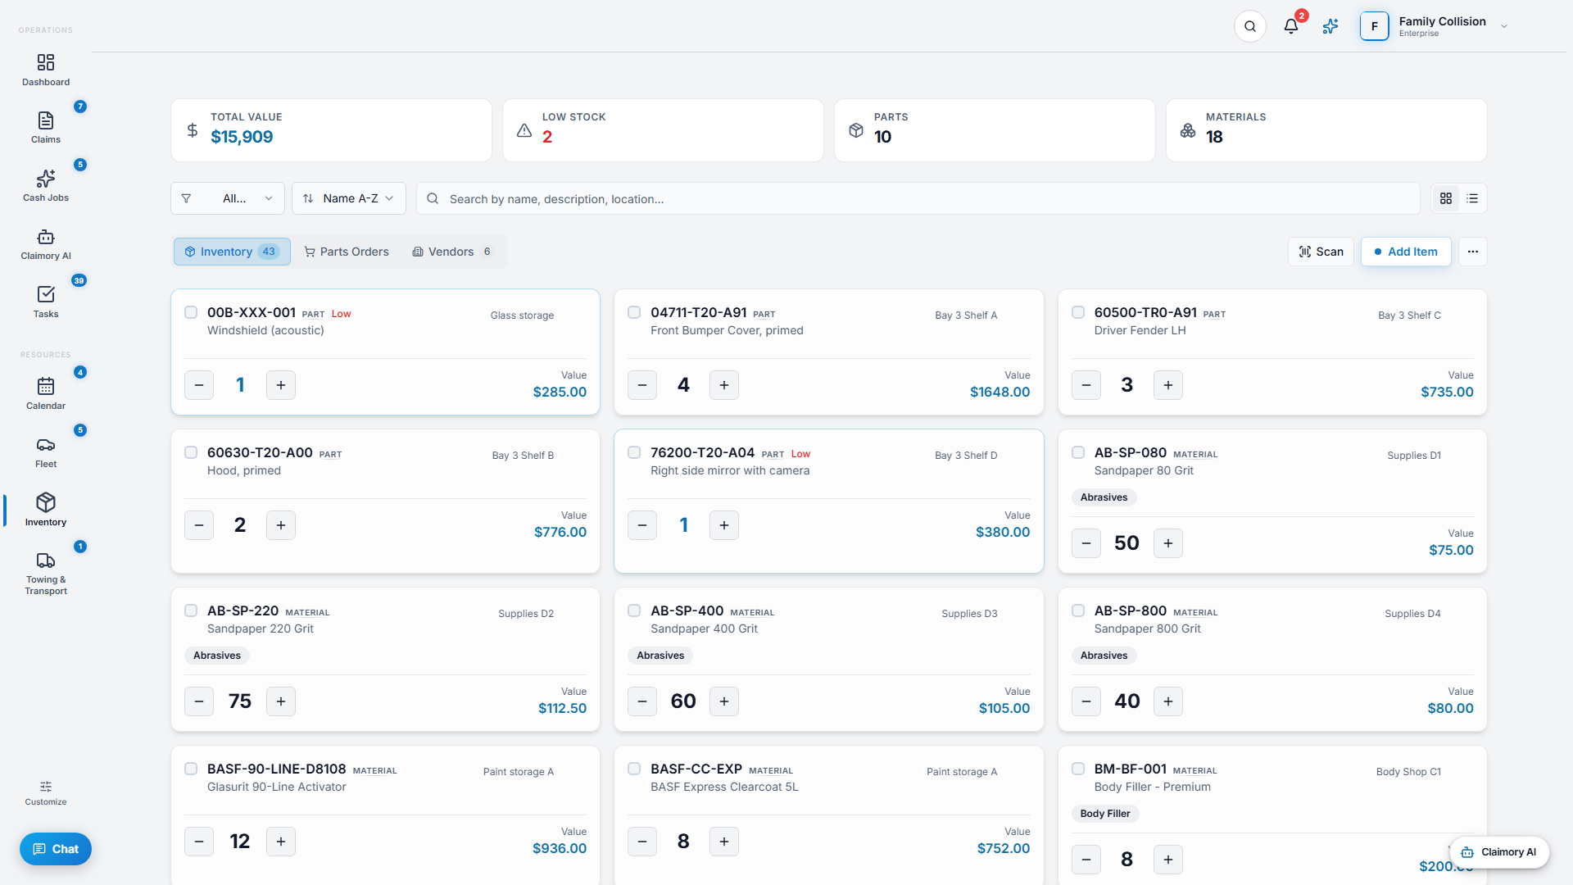This screenshot has width=1573, height=885.
Task: Select the 00B-XXX-001 windshield checkbox
Action: [191, 312]
